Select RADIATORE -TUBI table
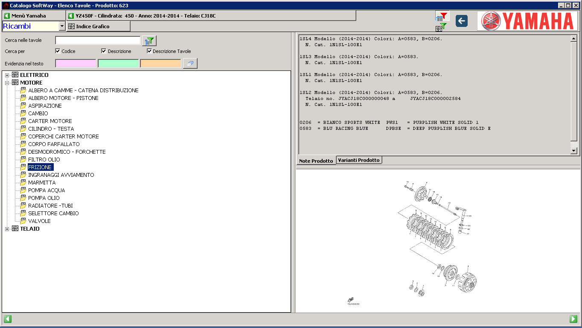 point(50,205)
